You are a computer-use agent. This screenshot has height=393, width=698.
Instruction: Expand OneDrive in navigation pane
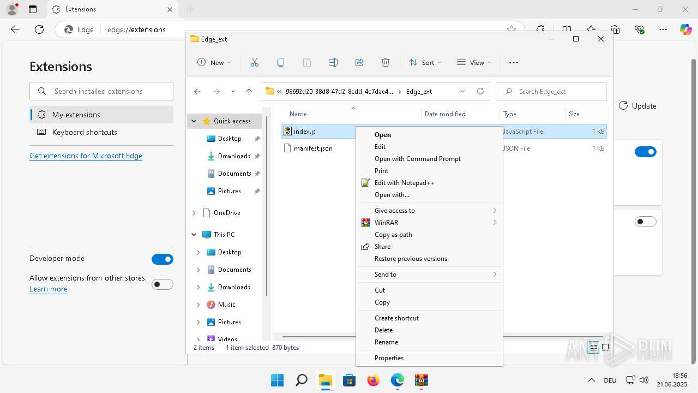click(x=194, y=213)
